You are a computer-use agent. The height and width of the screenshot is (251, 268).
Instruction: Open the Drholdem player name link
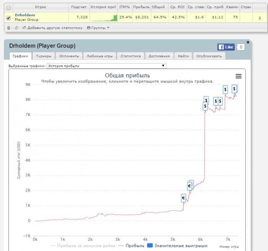pos(25,15)
